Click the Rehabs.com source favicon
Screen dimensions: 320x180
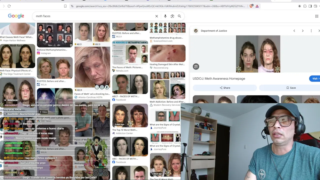click(113, 71)
